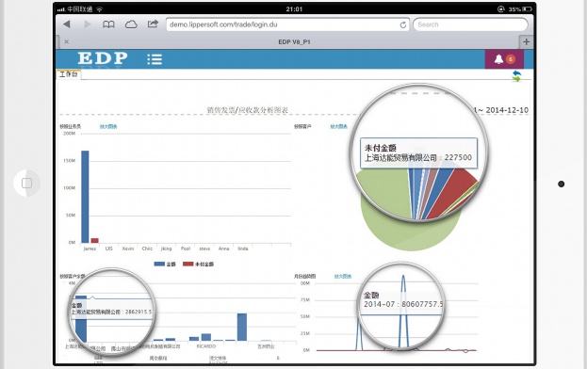This screenshot has width=587, height=369.
Task: Open the EDP hamburger list menu
Action: click(x=155, y=59)
